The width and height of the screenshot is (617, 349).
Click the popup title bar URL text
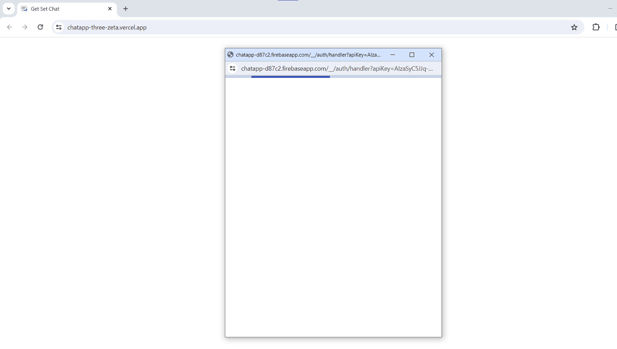(x=308, y=55)
